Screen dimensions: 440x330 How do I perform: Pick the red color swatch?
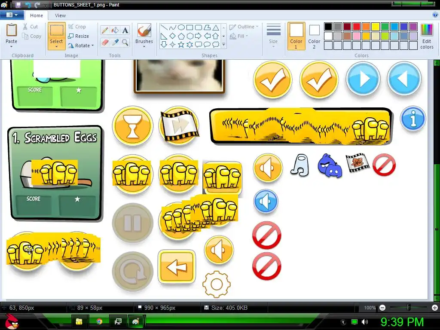click(357, 27)
